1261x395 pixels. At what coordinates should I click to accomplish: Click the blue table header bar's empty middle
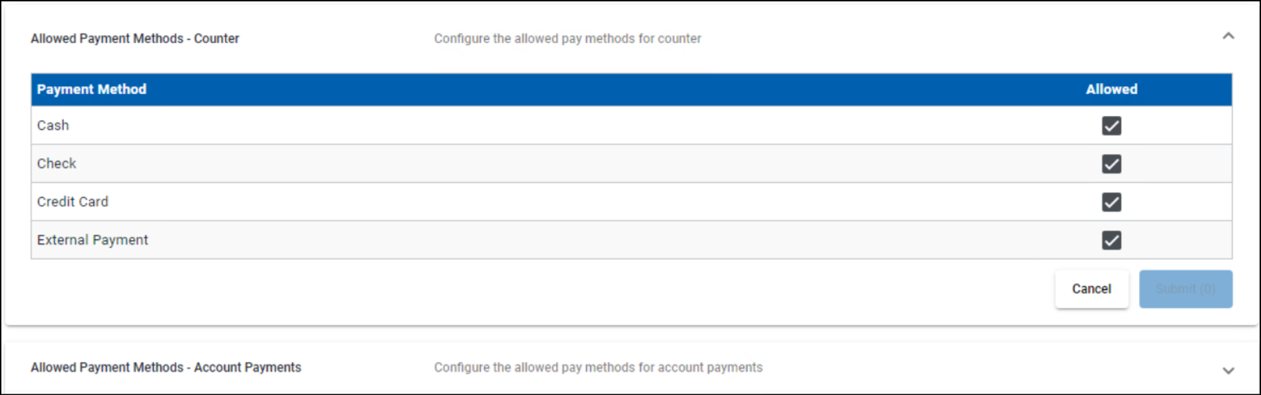[617, 90]
